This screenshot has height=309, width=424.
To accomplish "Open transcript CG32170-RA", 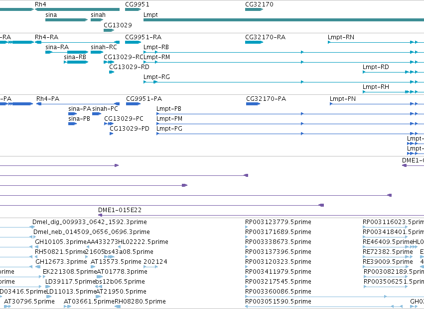I will click(254, 42).
